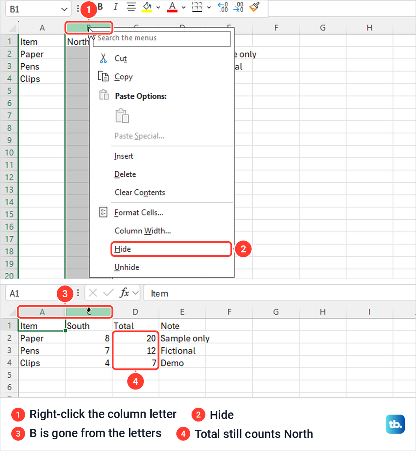Image resolution: width=416 pixels, height=451 pixels.
Task: Click the Total header cell
Action: click(135, 326)
